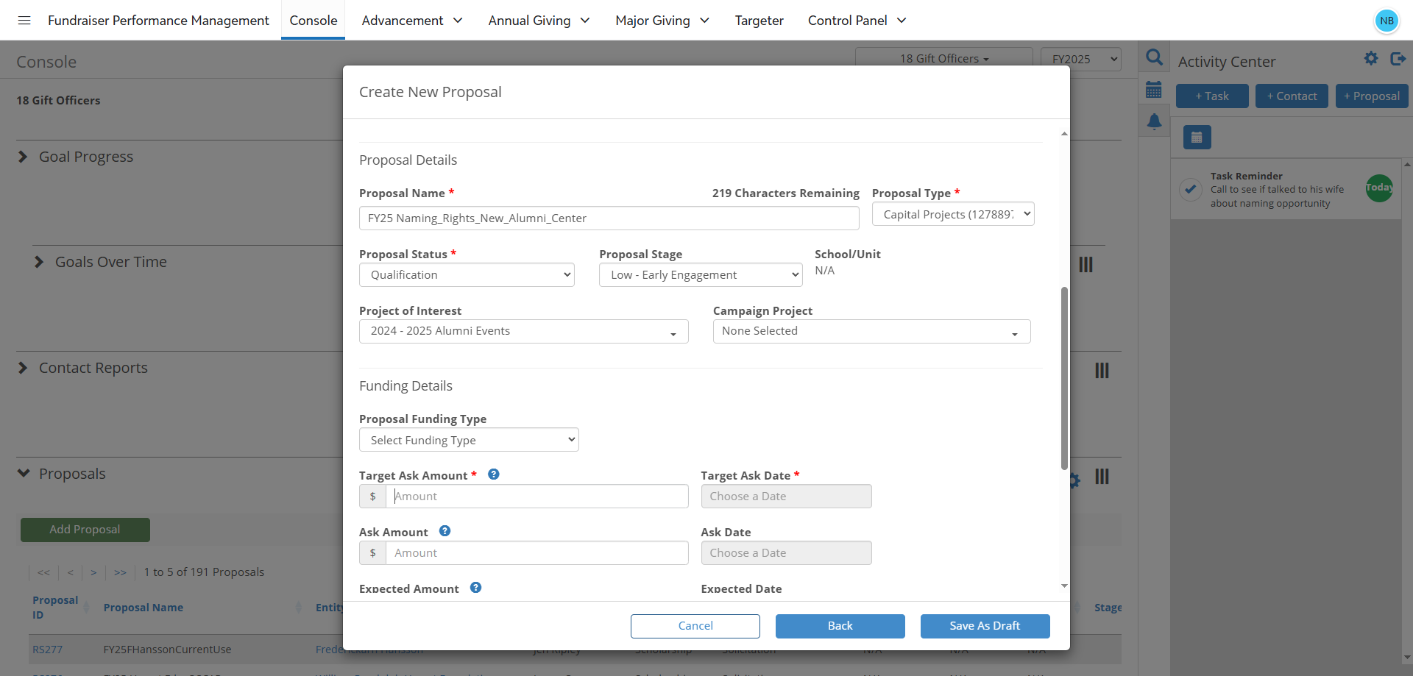Click the + Proposal button
Screen dimensions: 1413x676
1372,96
